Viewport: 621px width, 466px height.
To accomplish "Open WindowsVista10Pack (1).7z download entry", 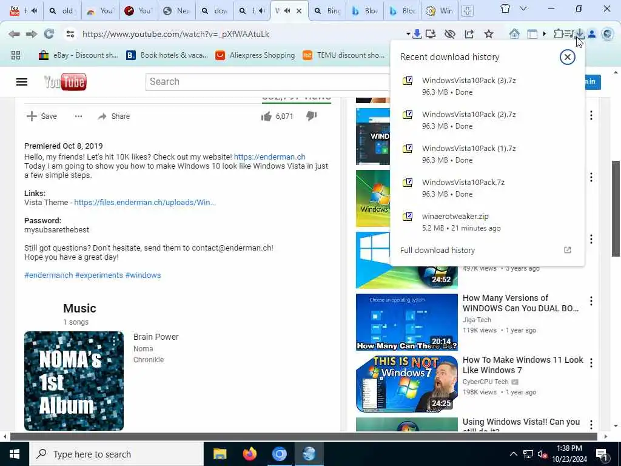I will pos(487,154).
